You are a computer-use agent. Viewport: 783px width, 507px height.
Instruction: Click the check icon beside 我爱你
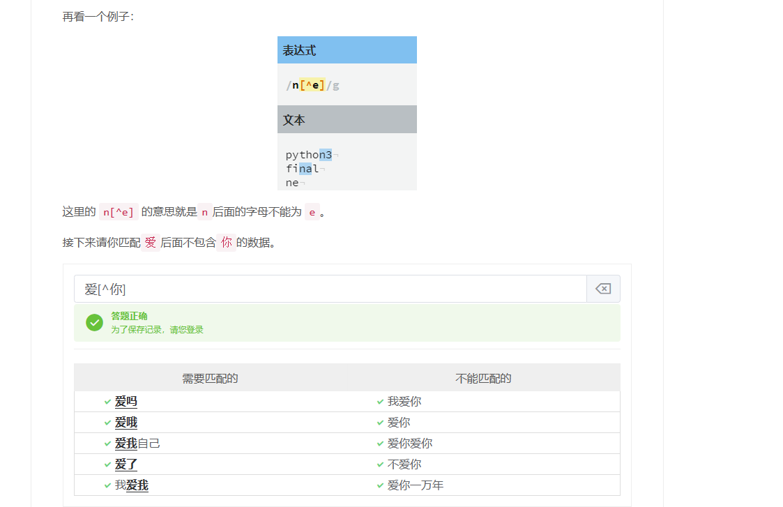pos(380,402)
